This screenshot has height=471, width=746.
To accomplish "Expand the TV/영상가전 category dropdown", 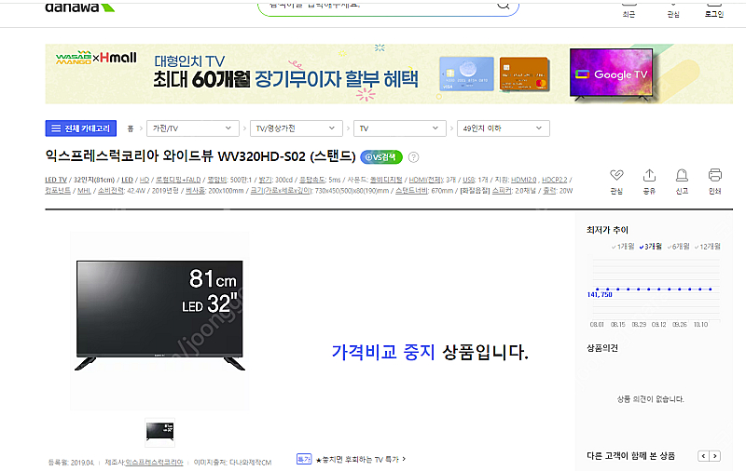I will 296,128.
